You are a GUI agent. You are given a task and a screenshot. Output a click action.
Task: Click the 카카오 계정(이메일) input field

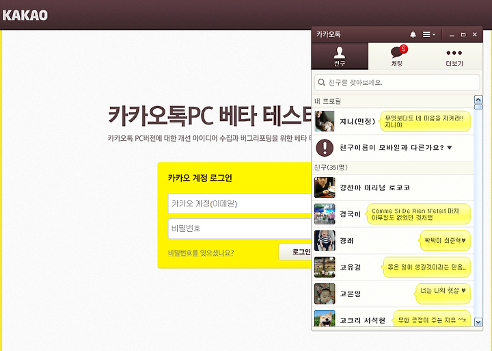[x=240, y=204]
